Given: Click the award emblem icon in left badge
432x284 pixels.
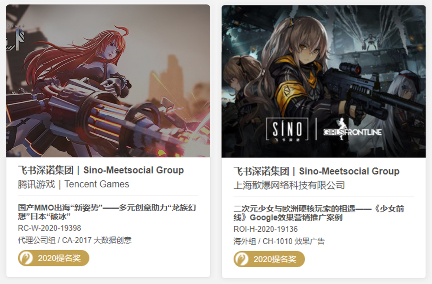Looking at the screenshot, I should coord(26,258).
